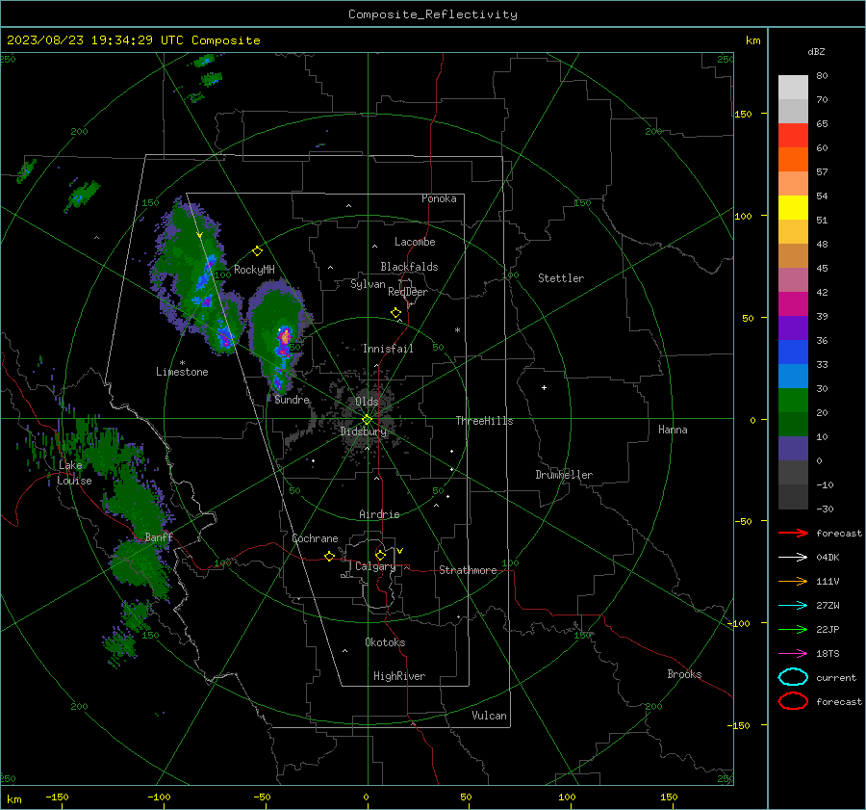Select the cyan 27ZW arrow icon
The width and height of the screenshot is (866, 810).
(793, 606)
